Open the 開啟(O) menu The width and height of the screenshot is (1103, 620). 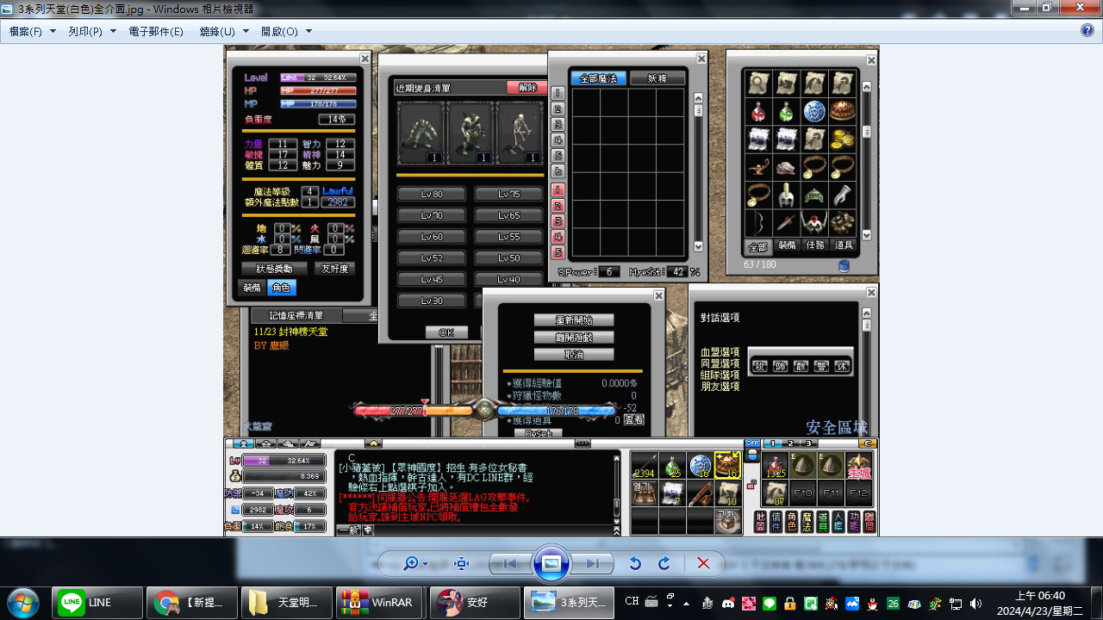click(x=286, y=32)
